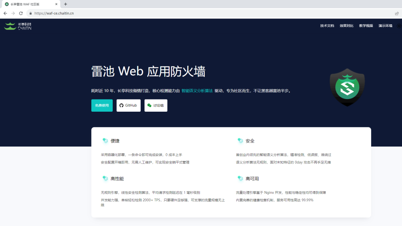Click the browser forward arrow
This screenshot has height=226, width=402.
(13, 13)
